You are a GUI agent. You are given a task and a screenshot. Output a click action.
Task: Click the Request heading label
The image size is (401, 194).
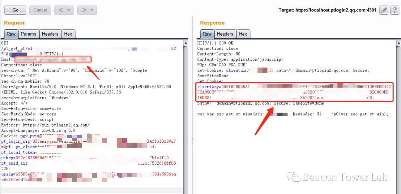click(x=14, y=23)
